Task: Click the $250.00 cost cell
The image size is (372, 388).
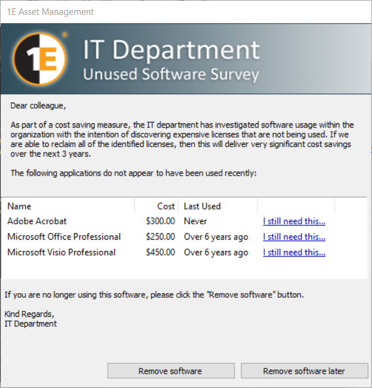Action: 160,237
